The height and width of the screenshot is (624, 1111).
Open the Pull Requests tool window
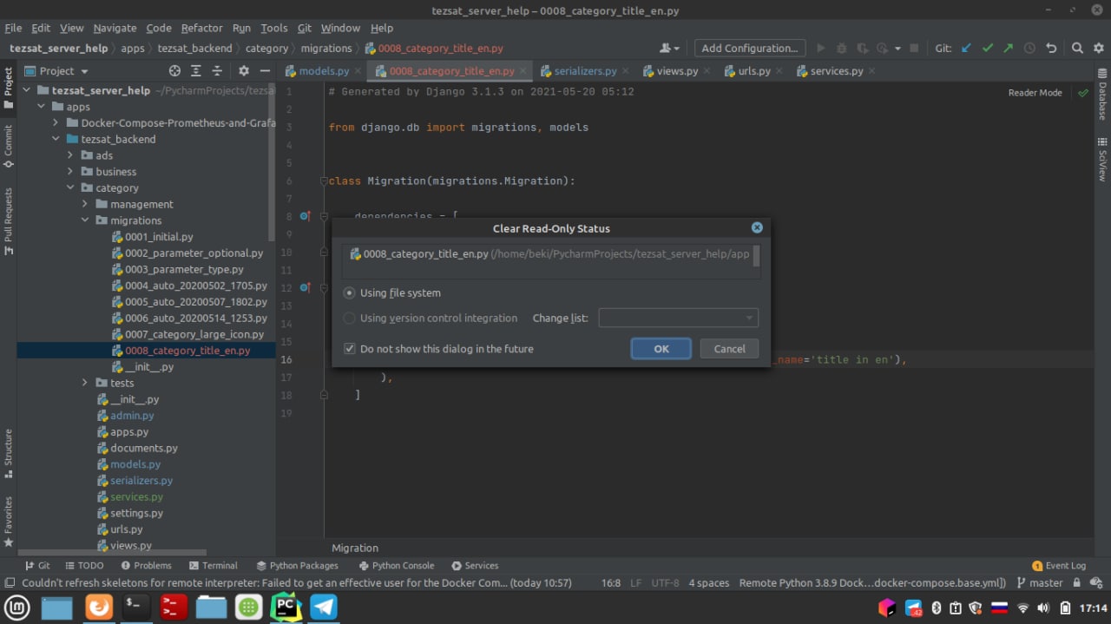pyautogui.click(x=8, y=221)
